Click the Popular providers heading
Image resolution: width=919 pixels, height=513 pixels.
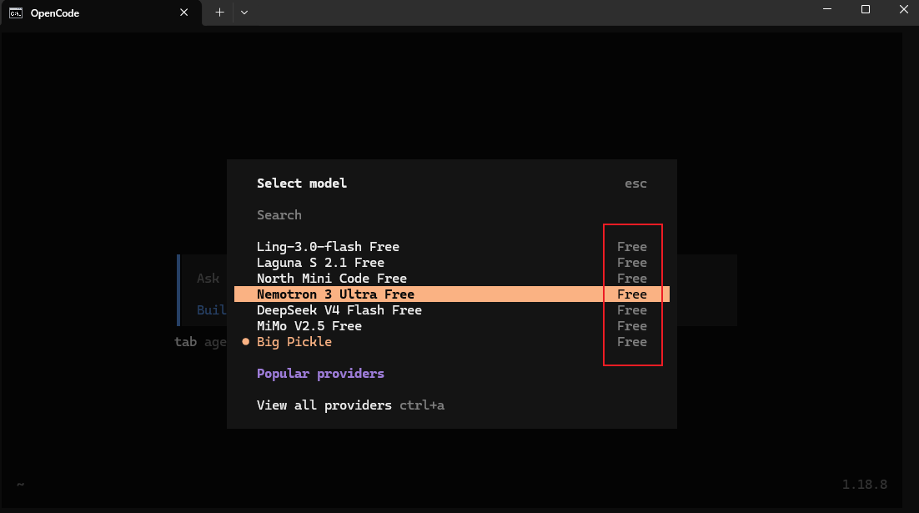[320, 374]
